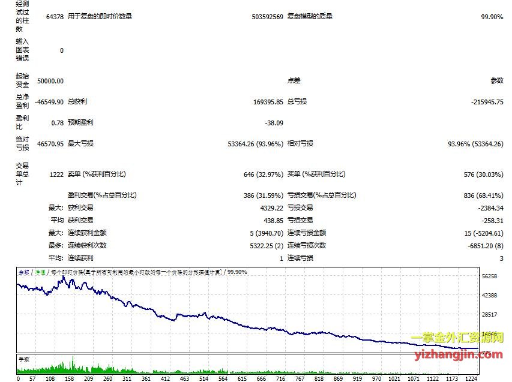Select the total net profit value -46549.90
This screenshot has height=382, width=512.
[49, 103]
